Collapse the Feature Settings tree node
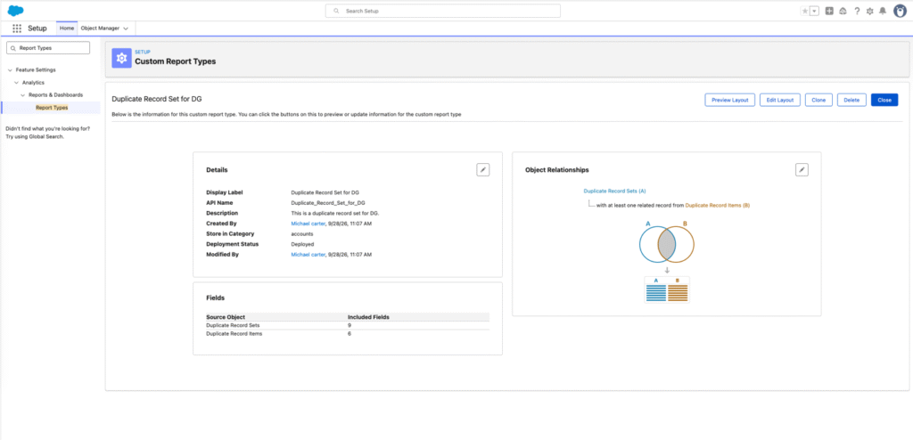 [x=10, y=69]
